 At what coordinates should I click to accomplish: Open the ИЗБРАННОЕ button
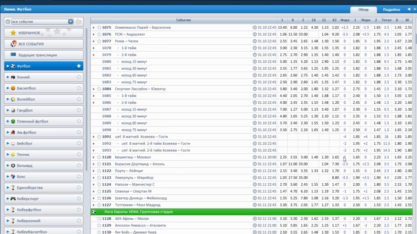(44, 33)
